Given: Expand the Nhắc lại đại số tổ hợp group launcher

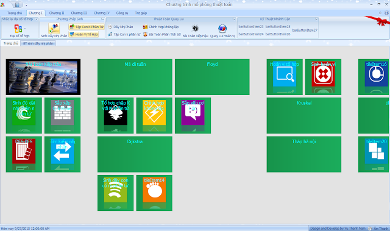Looking at the screenshot, I should (37, 19).
